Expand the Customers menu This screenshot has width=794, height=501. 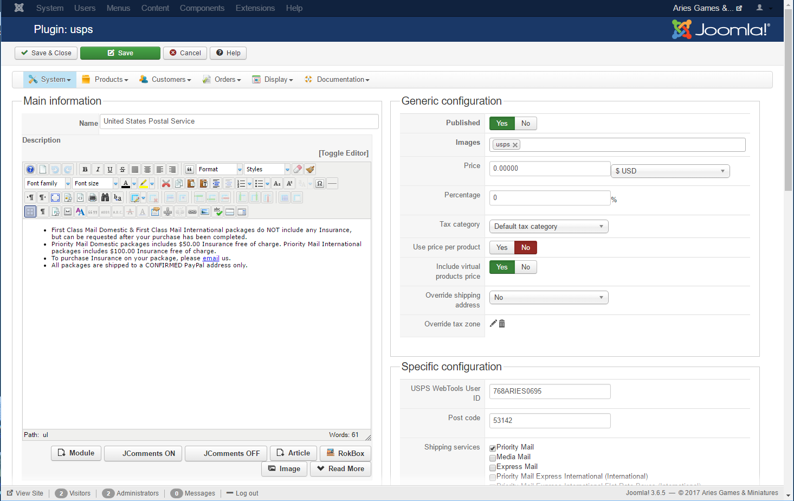coord(165,80)
